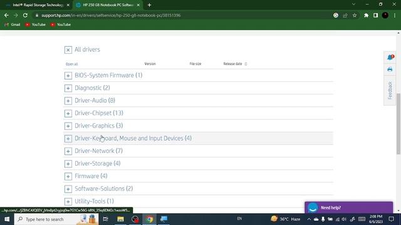This screenshot has width=401, height=225.
Task: View site information lock icon
Action: 37,15
